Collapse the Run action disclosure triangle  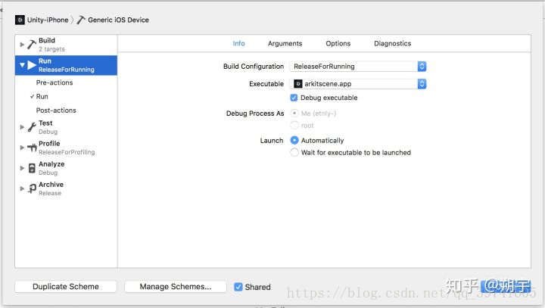22,65
